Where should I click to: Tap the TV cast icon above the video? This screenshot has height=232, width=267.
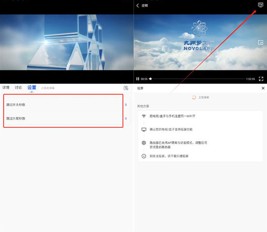261,5
